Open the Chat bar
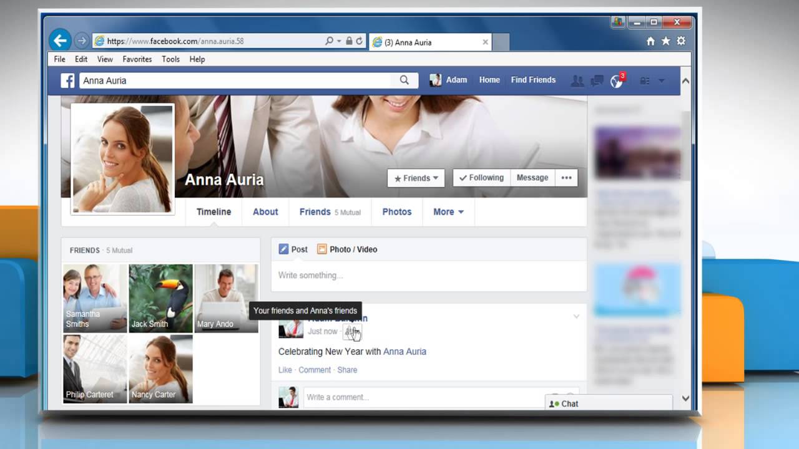The width and height of the screenshot is (799, 449). (609, 403)
